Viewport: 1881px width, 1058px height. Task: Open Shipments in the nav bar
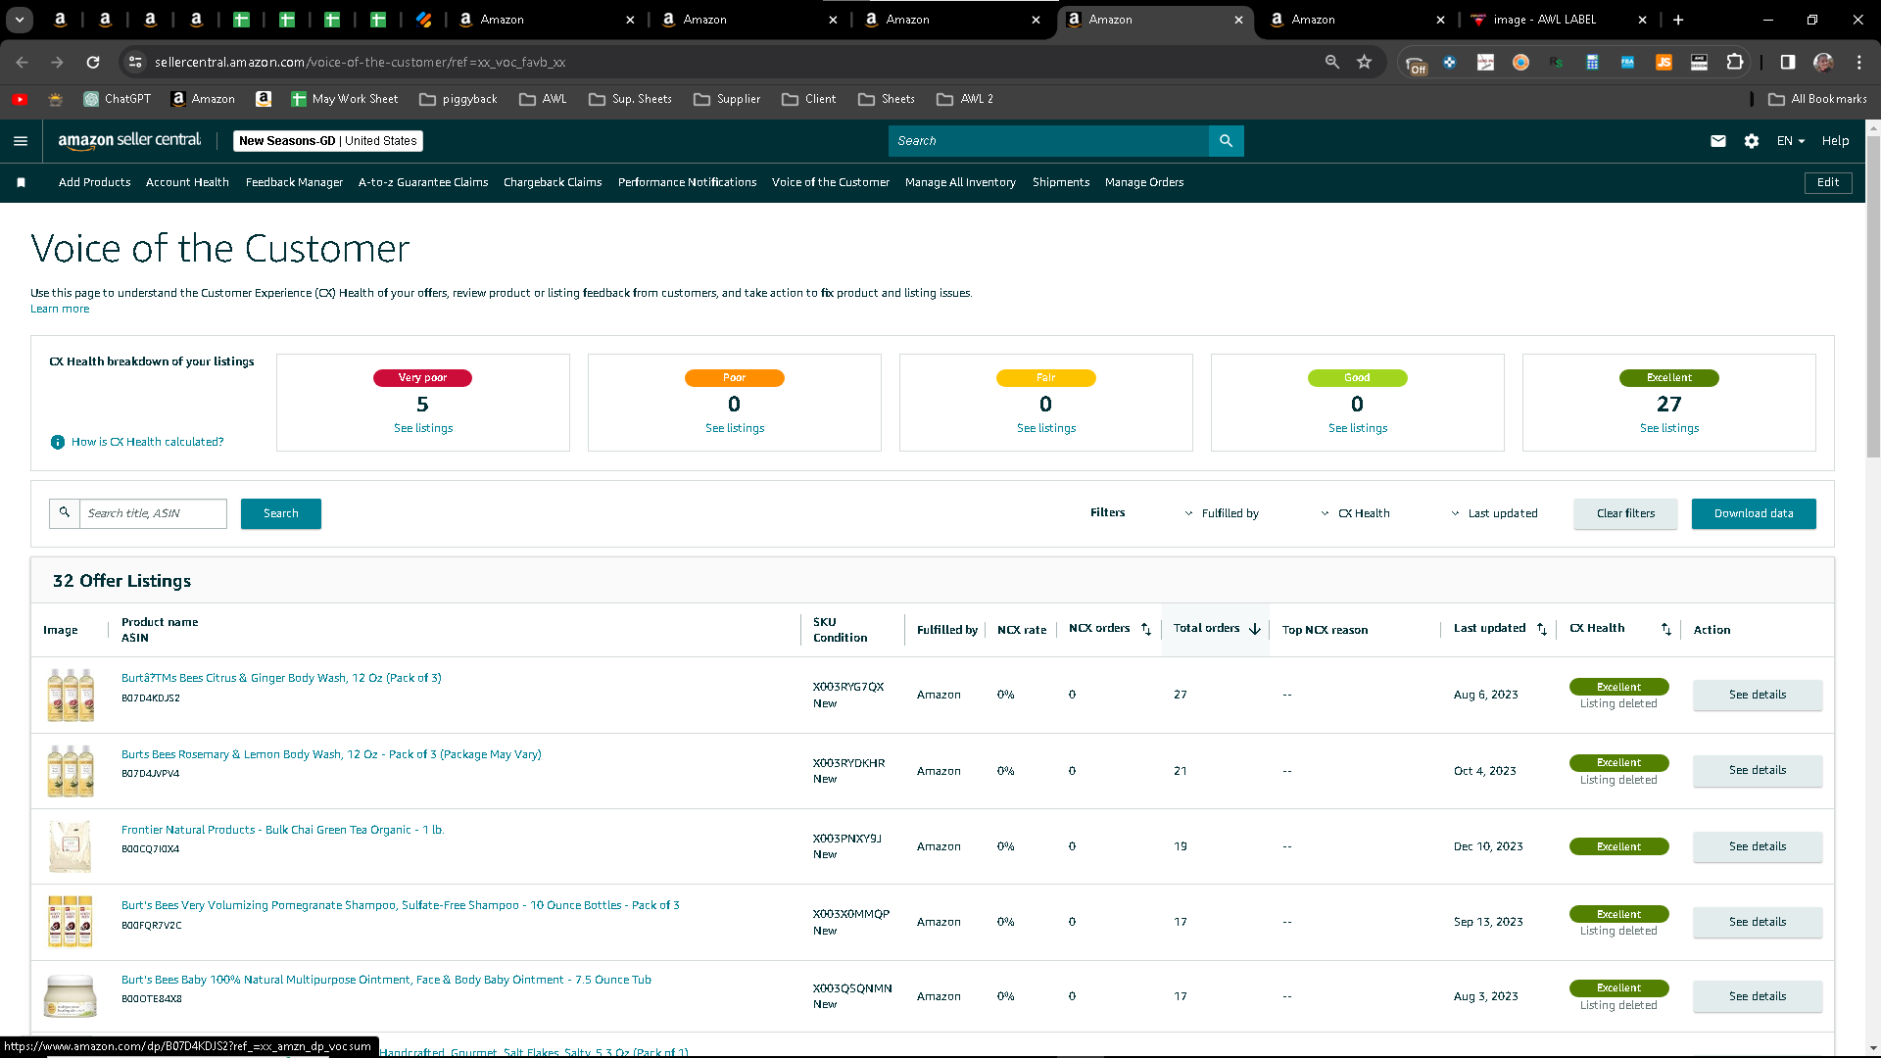[1061, 182]
